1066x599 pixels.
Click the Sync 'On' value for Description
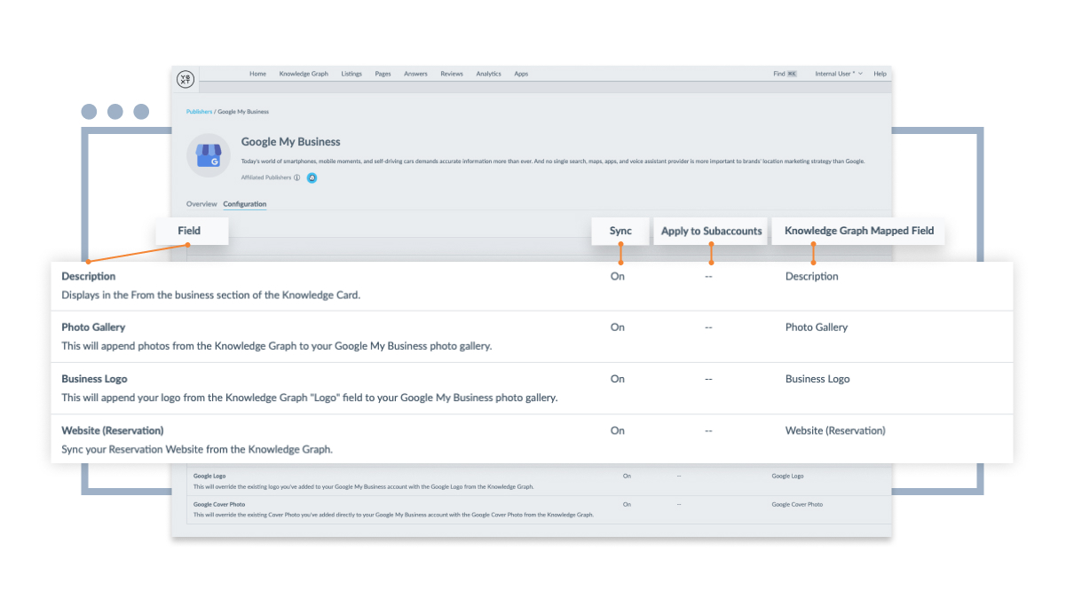[618, 276]
